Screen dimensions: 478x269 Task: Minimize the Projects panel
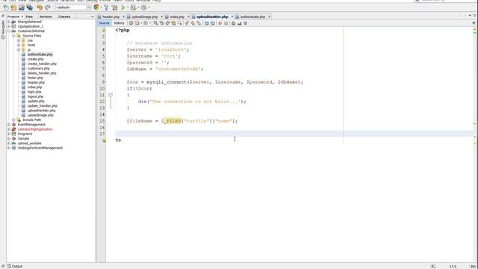93,16
